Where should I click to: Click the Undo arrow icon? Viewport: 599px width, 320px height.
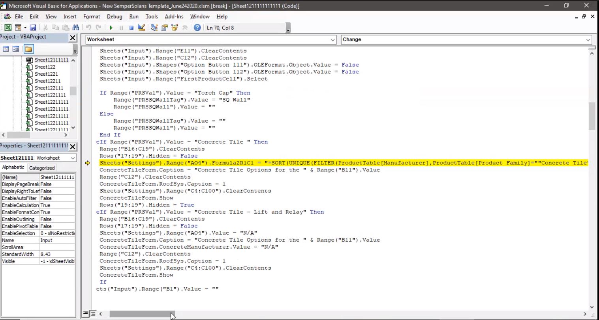(88, 28)
